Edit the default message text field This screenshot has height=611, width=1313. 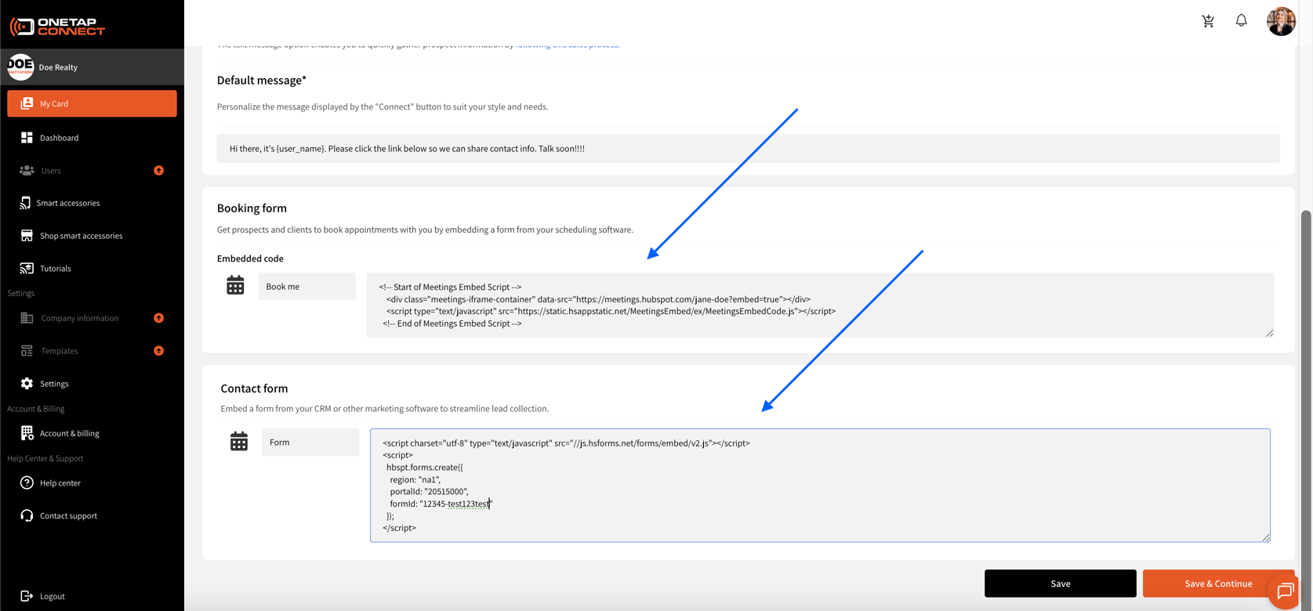[748, 148]
